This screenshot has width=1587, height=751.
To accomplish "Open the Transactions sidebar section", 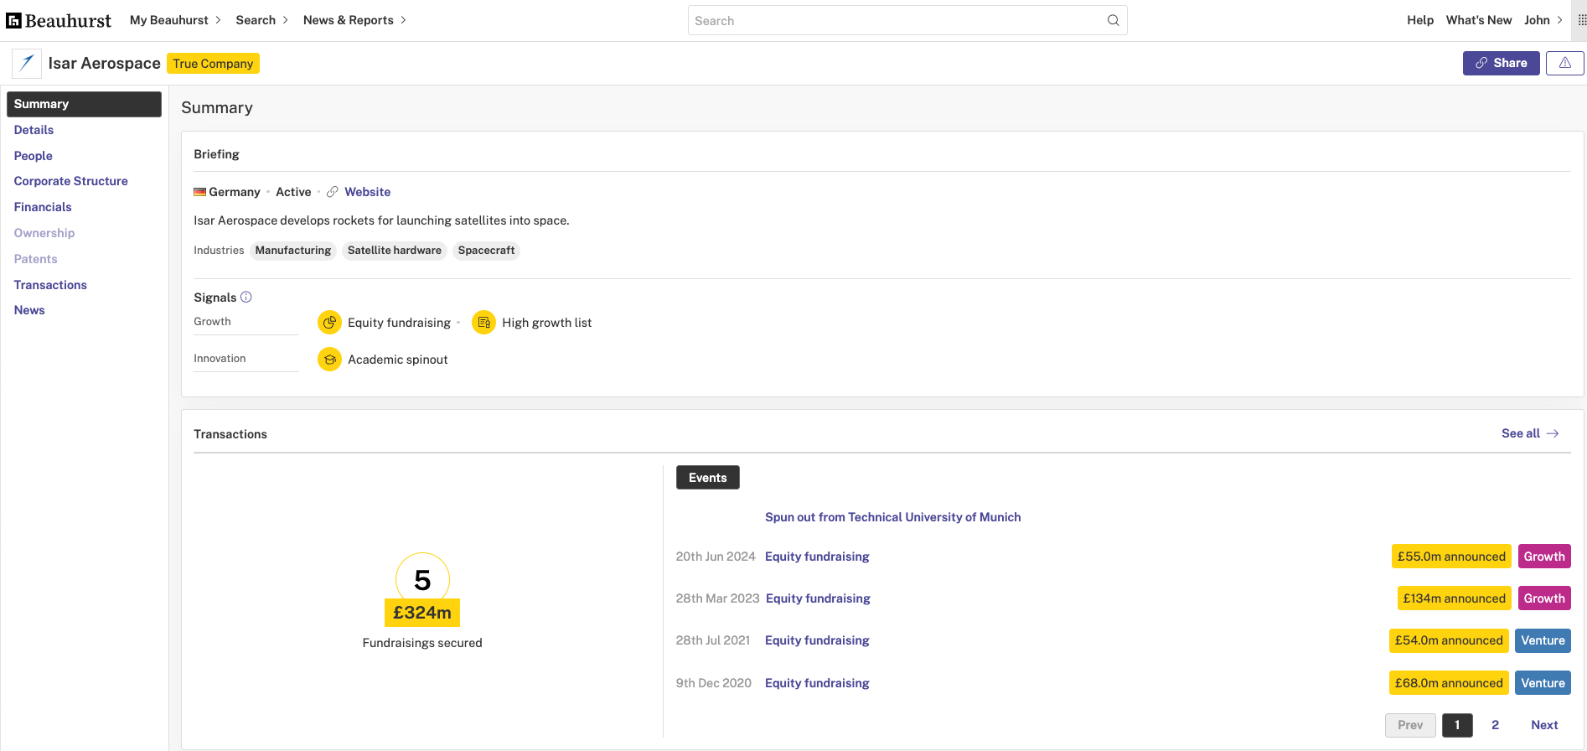I will [50, 285].
